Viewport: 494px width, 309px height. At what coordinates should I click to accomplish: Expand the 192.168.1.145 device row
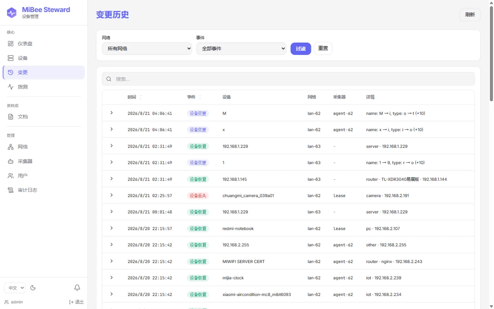(x=111, y=179)
